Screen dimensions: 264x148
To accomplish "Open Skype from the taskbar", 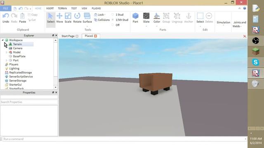I will (x=256, y=62).
